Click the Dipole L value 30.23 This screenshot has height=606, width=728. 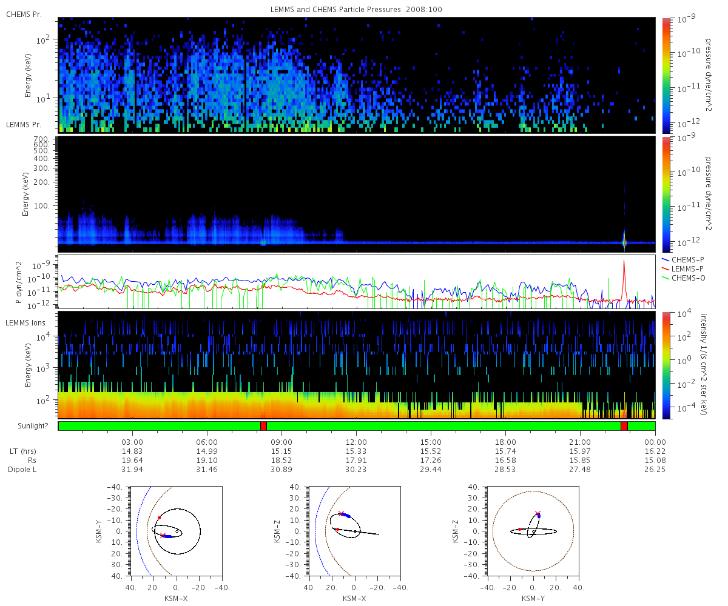pos(356,470)
